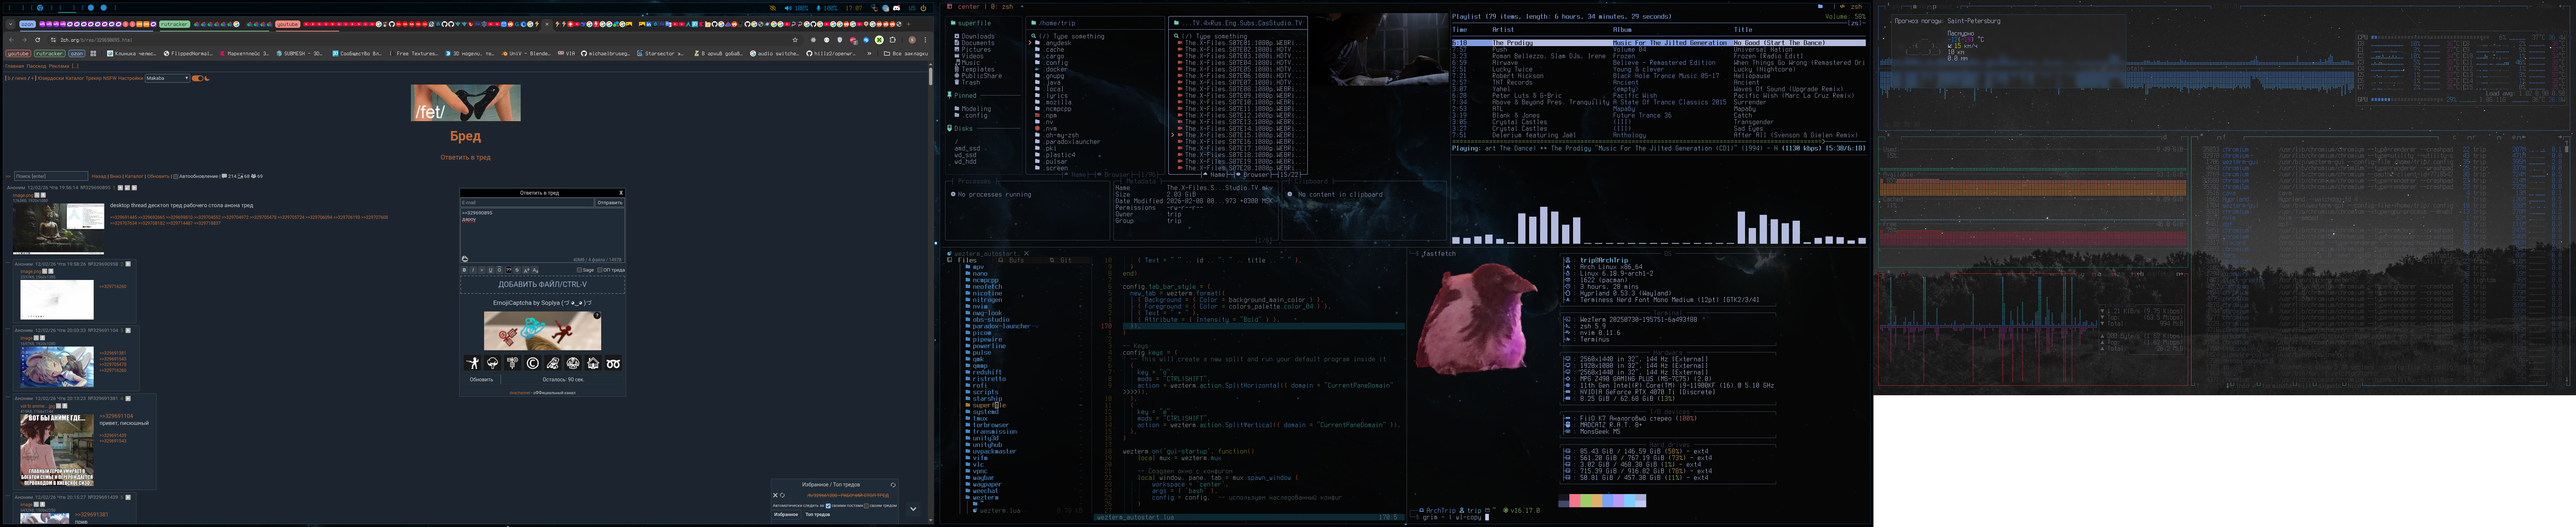Viewport: 2576px width, 527px height.
Task: Open the tab search dropdown arrow
Action: (11, 24)
